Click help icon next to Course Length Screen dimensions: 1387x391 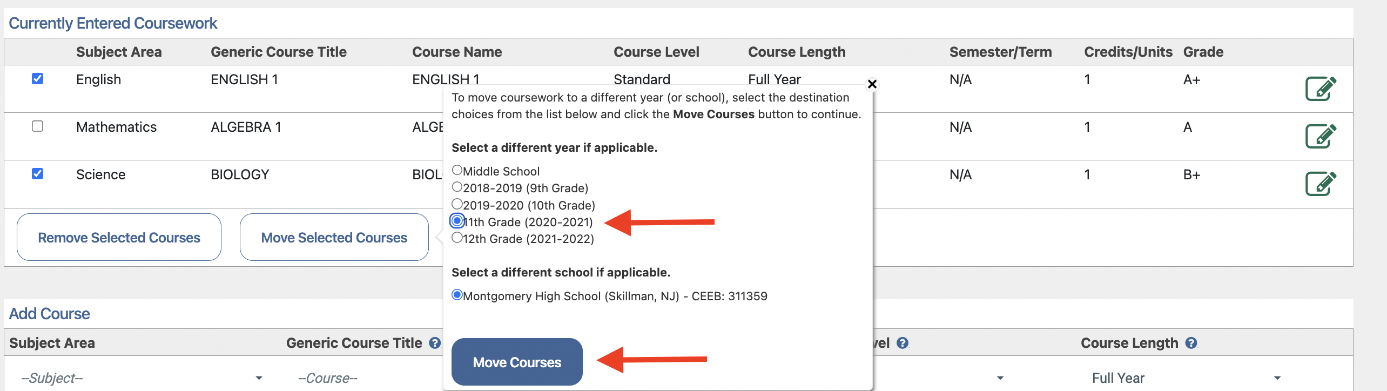pos(1191,343)
